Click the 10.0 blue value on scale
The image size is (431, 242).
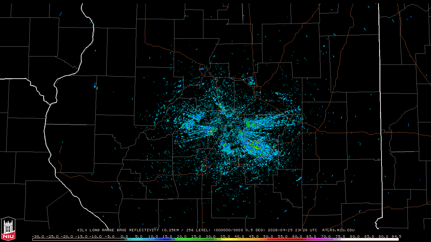click(x=153, y=236)
